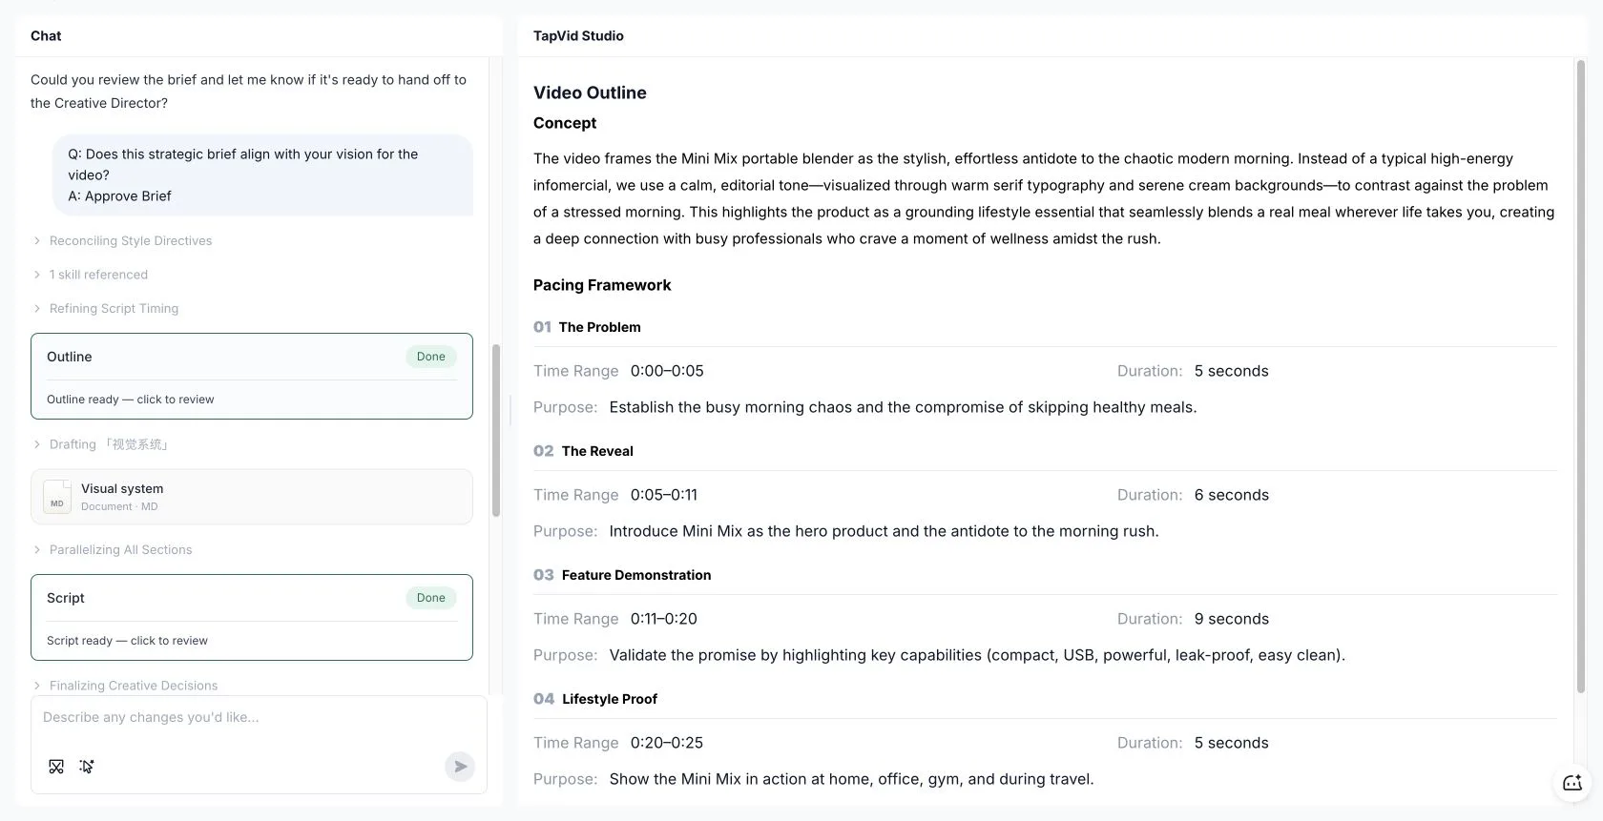Screen dimensions: 1603x821
Task: Click the MD file icon of Visual system
Action: [x=57, y=497]
